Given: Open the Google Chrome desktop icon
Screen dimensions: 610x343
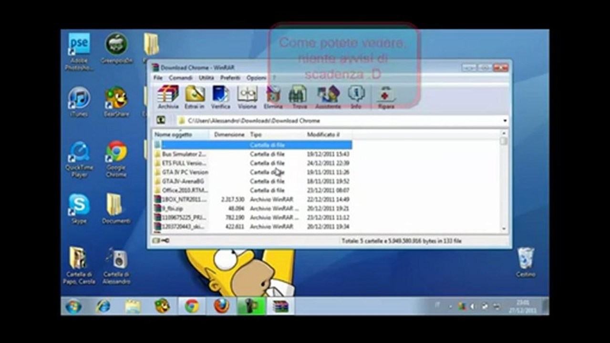Looking at the screenshot, I should tap(116, 159).
